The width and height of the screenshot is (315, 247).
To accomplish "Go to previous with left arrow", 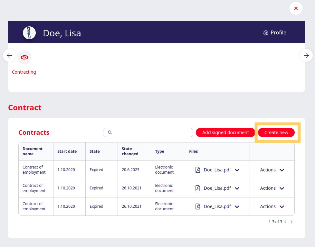I will 9,55.
